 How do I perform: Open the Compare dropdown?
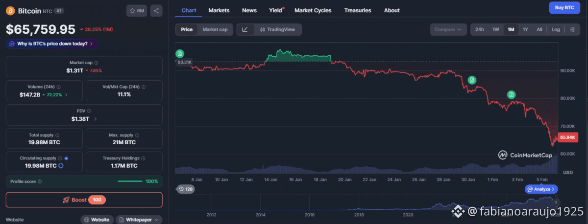tap(448, 29)
